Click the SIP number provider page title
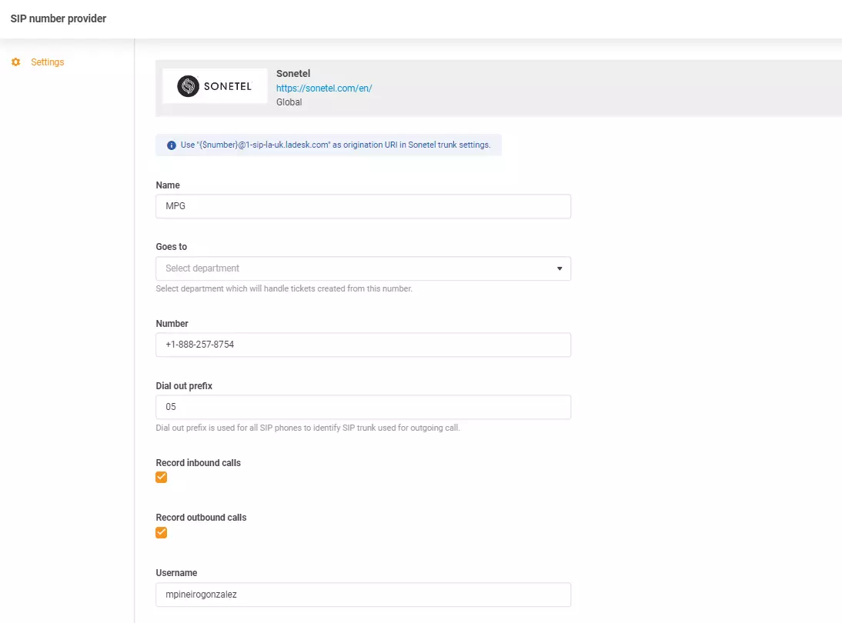Viewport: 842px width, 623px height. [58, 18]
